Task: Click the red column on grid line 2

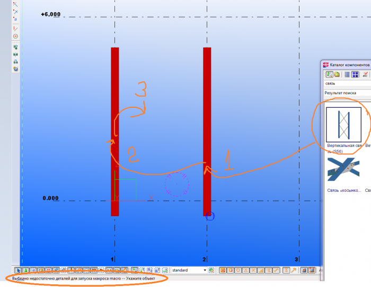Action: [207, 132]
